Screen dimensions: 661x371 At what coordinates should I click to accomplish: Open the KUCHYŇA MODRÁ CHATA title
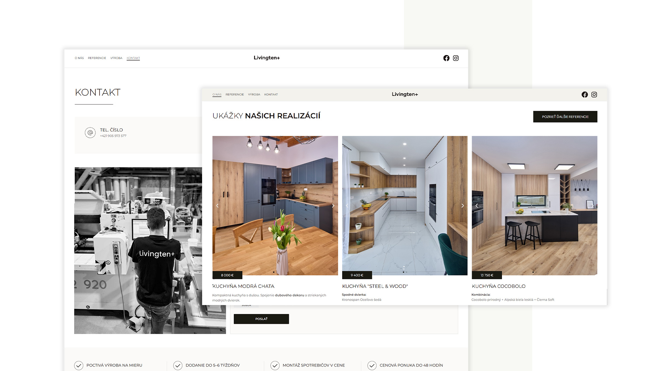pos(243,286)
